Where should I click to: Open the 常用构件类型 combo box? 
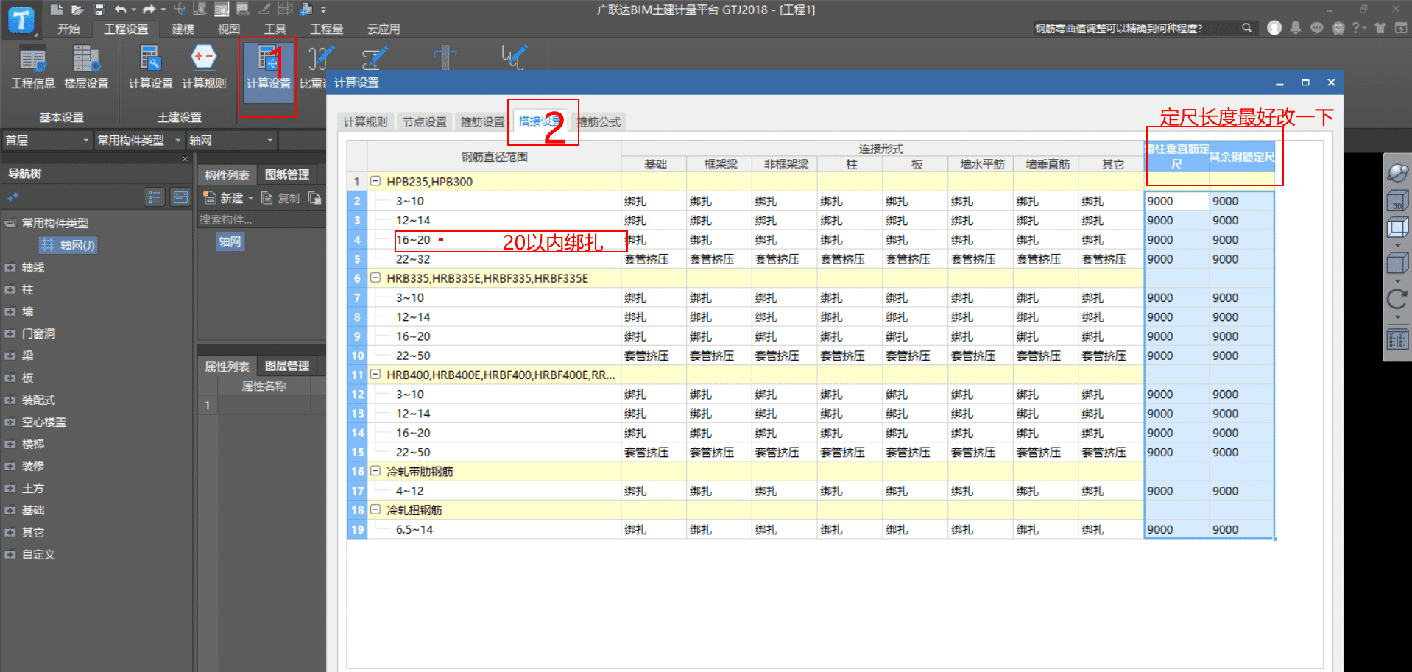coord(138,140)
